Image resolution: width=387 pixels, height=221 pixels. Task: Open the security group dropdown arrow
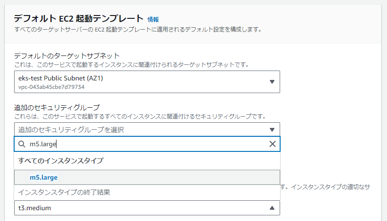272,130
